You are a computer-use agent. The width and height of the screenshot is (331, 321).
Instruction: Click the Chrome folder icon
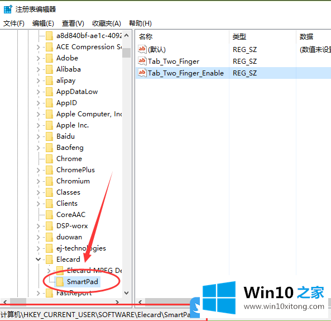[x=49, y=159]
